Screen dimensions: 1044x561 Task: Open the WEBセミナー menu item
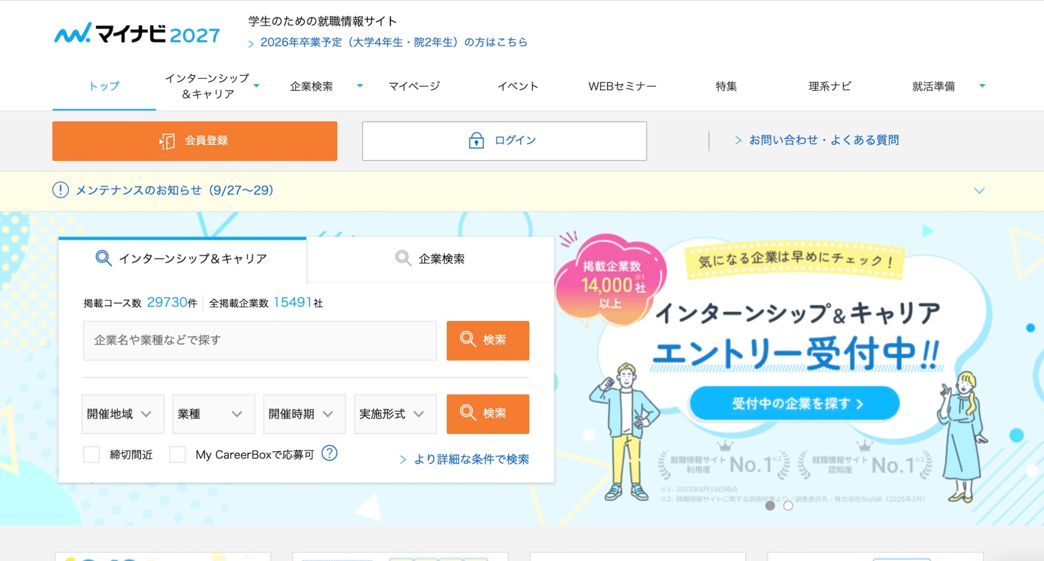[622, 86]
